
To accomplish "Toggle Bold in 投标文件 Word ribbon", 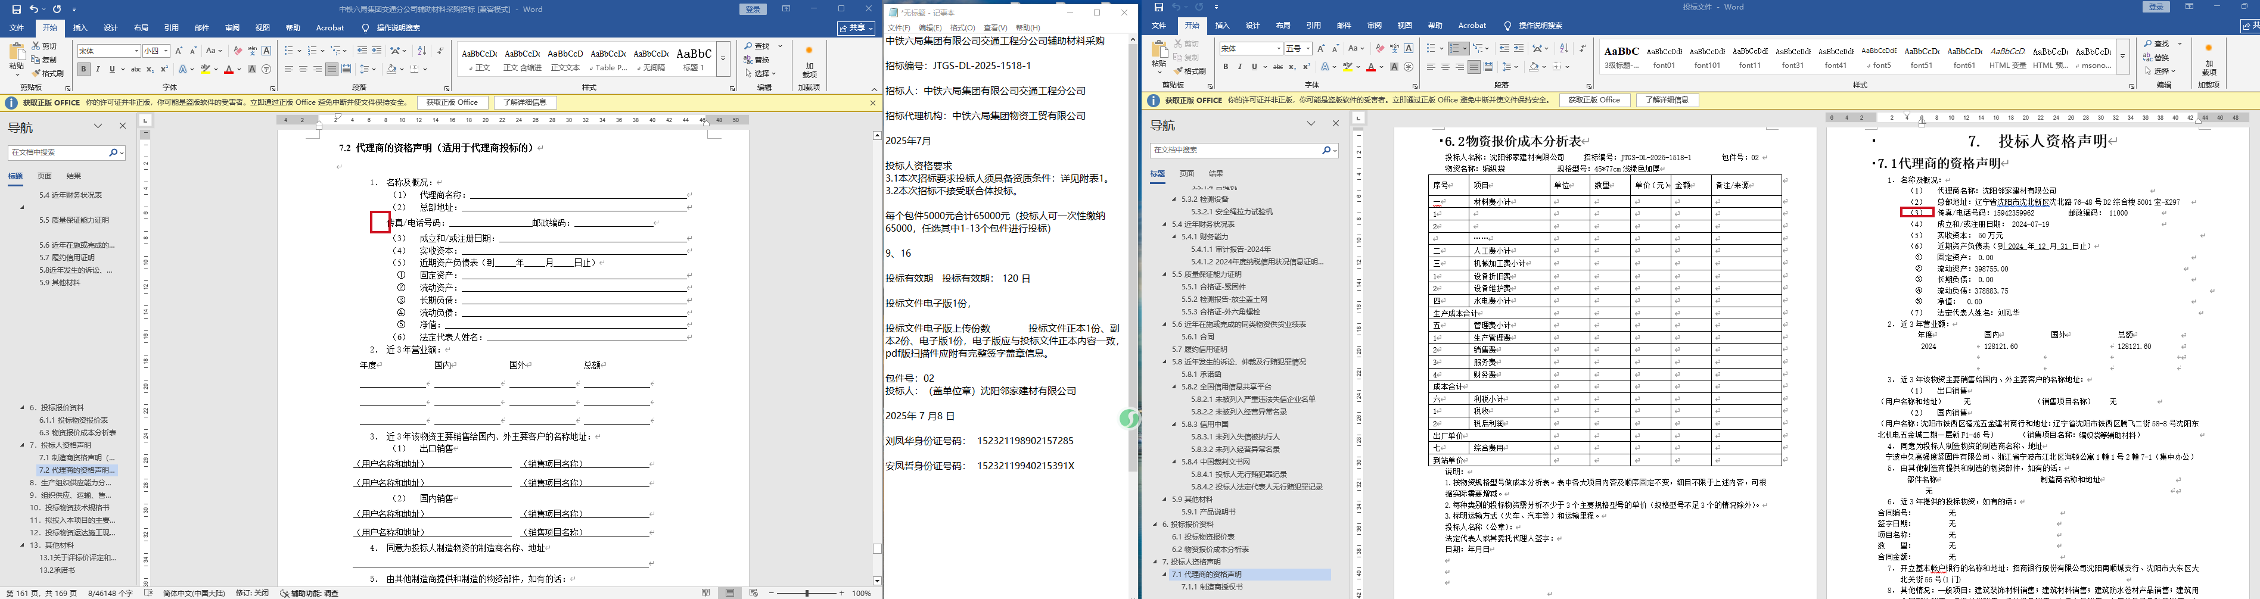I will [1226, 67].
